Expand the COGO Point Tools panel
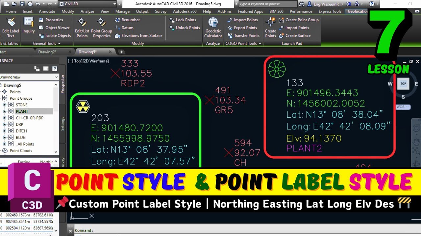Screen dimensions: 421x236 pos(244,43)
